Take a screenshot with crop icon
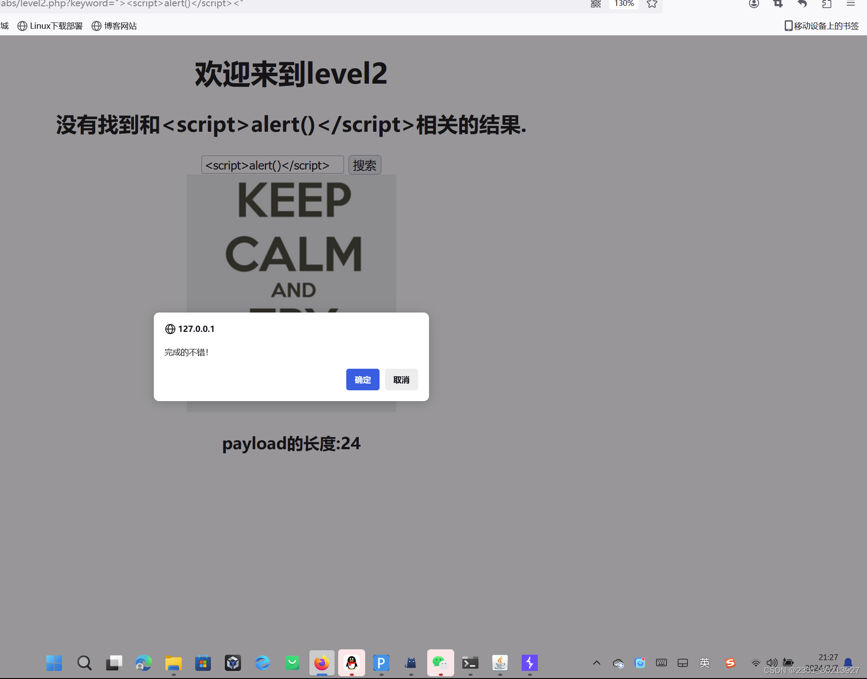Viewport: 867px width, 679px height. [x=778, y=4]
